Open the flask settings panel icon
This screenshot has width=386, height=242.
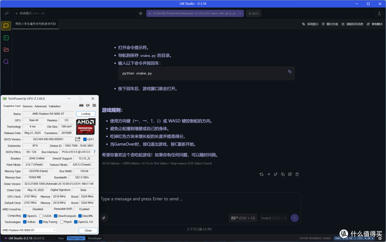point(379,13)
